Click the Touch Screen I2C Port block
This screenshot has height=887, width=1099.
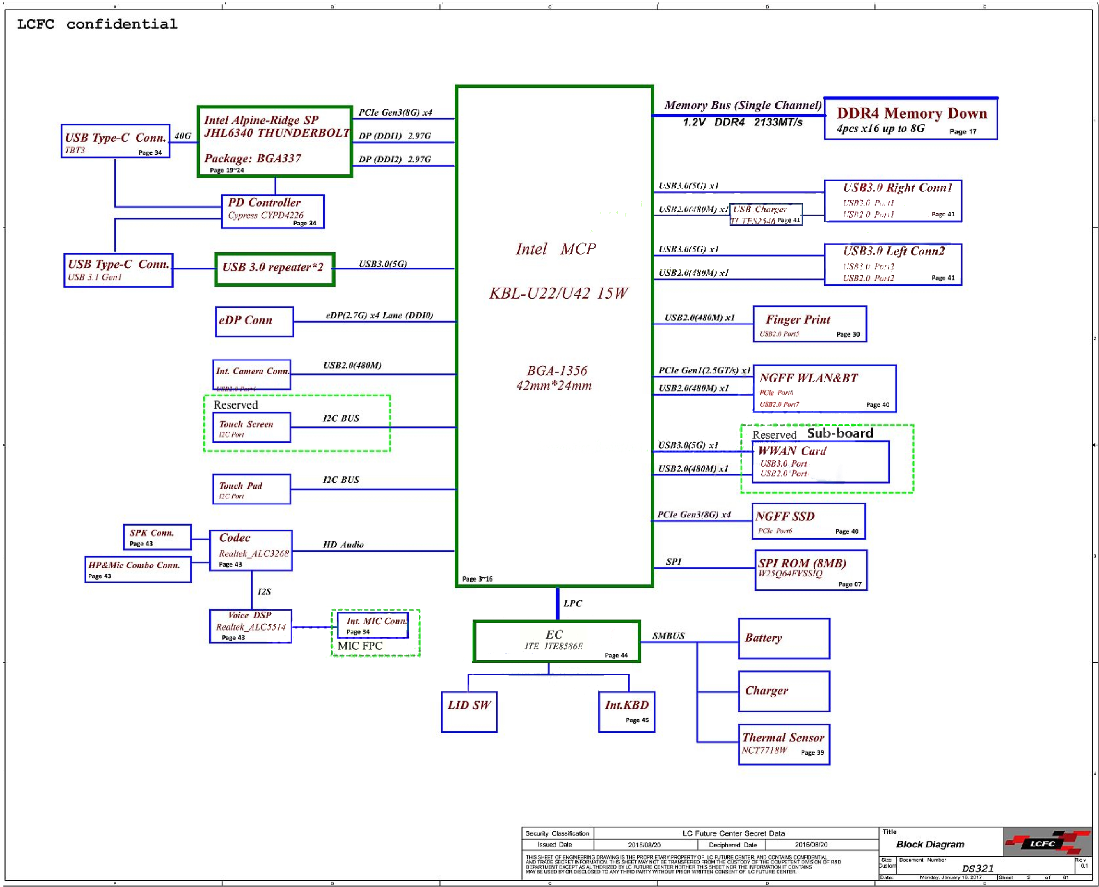coord(251,427)
